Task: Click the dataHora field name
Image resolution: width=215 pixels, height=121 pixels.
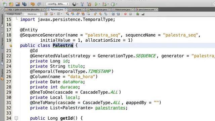Action: point(73,82)
